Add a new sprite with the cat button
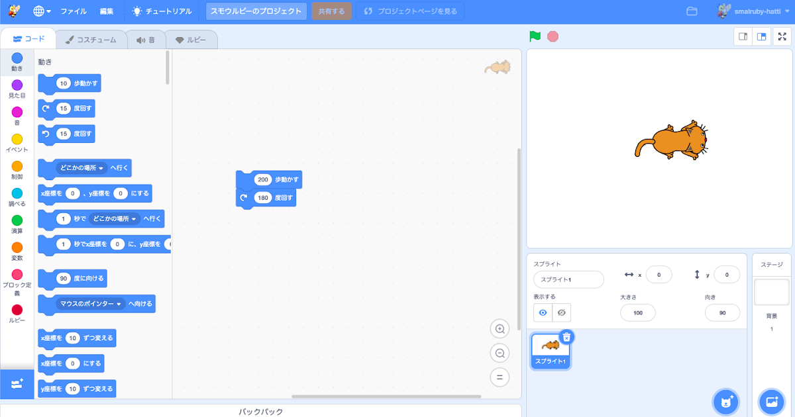Image resolution: width=795 pixels, height=417 pixels. [x=725, y=402]
